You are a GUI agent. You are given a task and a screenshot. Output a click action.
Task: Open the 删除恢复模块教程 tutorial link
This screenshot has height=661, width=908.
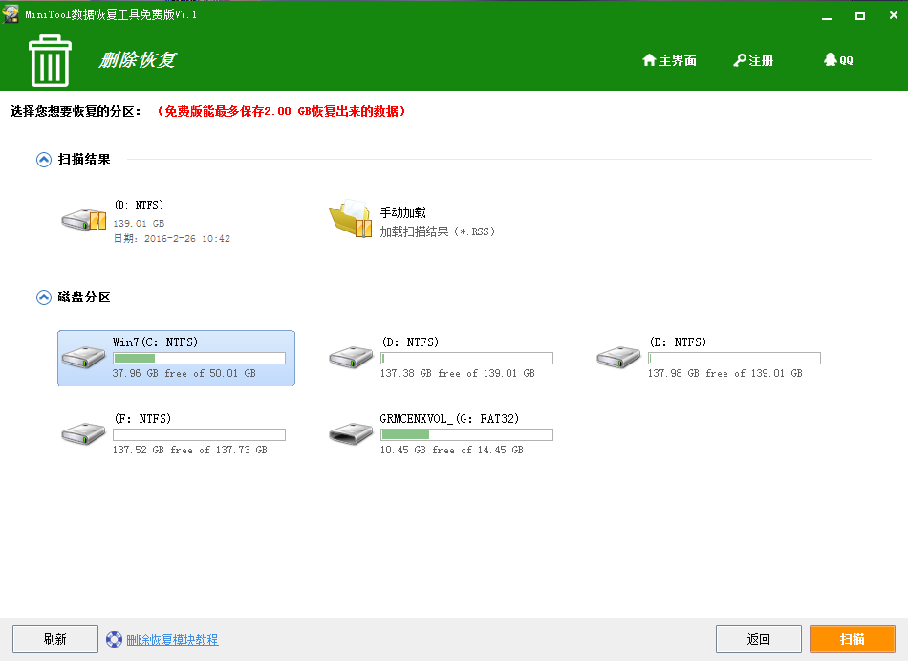pyautogui.click(x=172, y=640)
